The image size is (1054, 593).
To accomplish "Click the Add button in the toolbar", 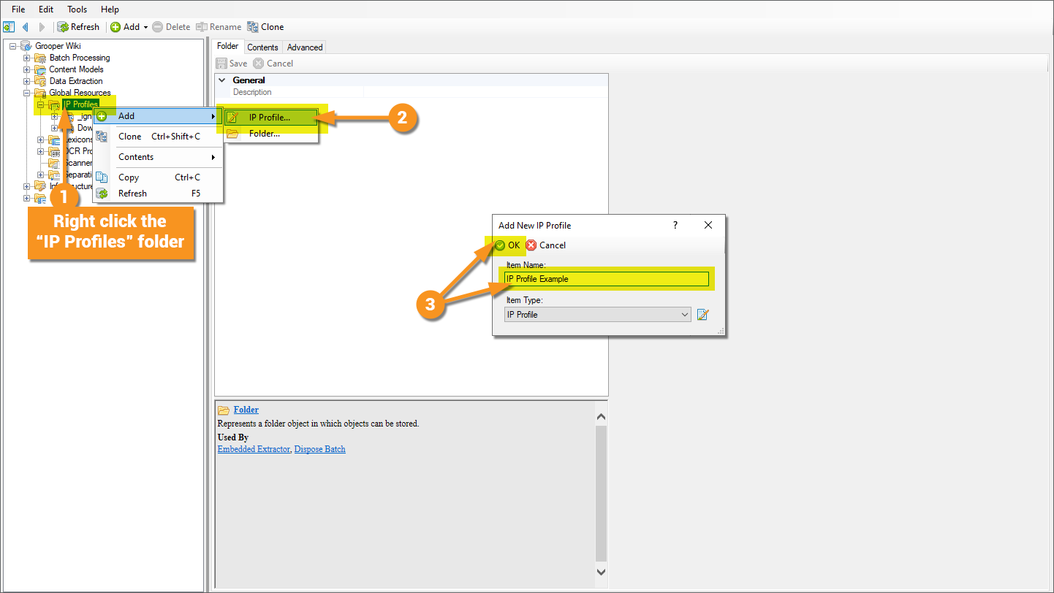I will click(125, 27).
